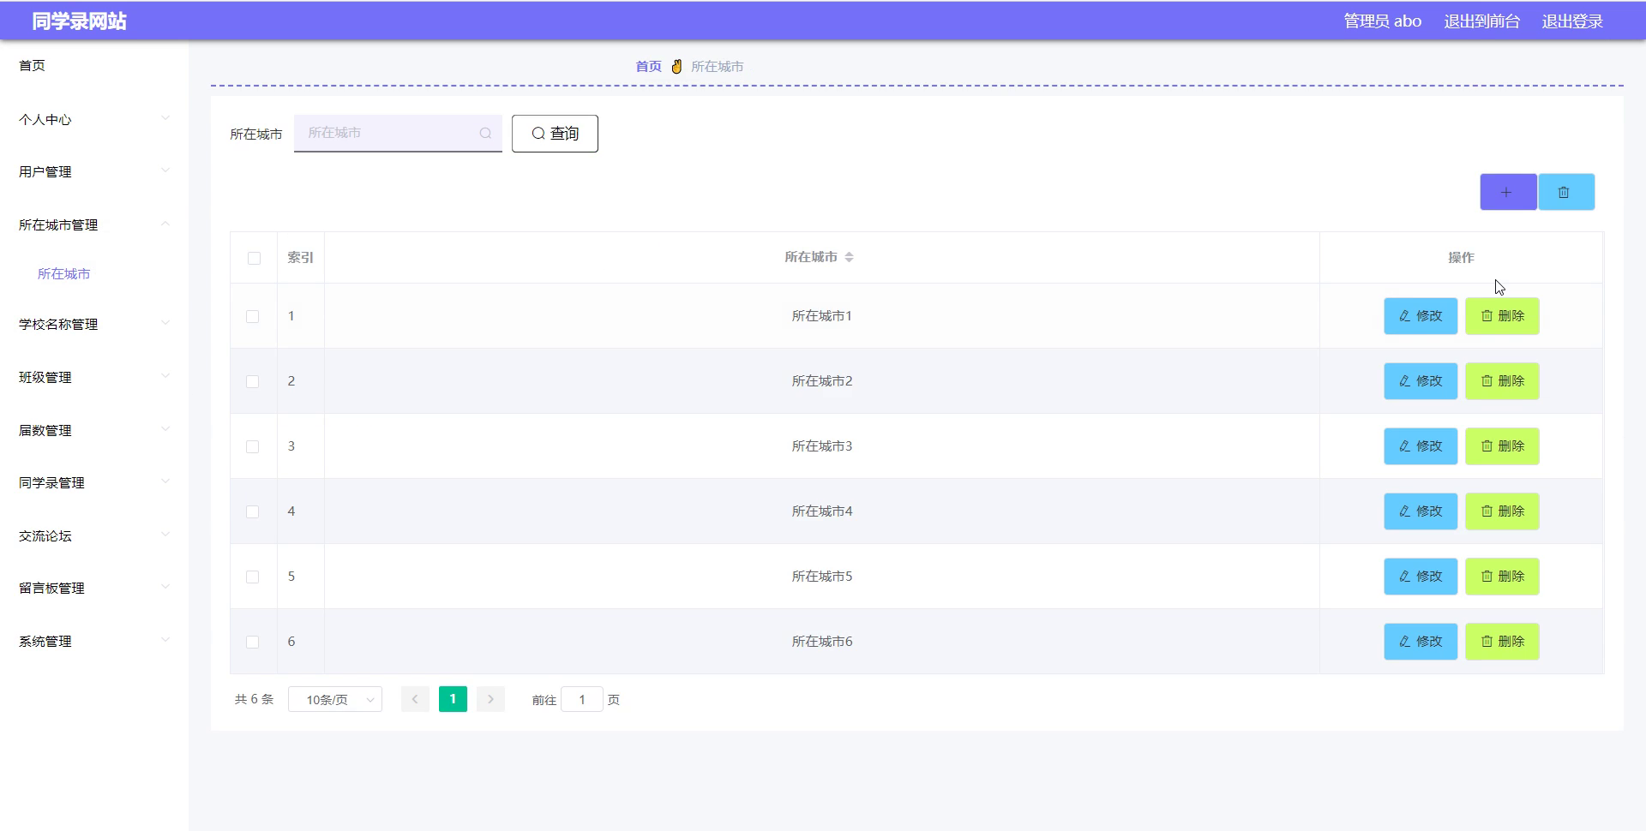
Task: Expand the 学校名称管理 sidebar menu
Action: (94, 324)
